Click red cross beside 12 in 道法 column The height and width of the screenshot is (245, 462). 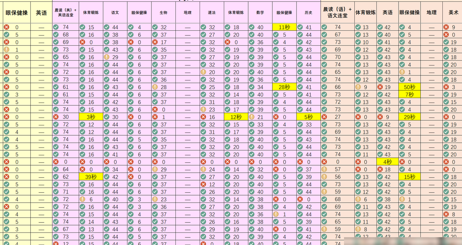click(x=203, y=184)
